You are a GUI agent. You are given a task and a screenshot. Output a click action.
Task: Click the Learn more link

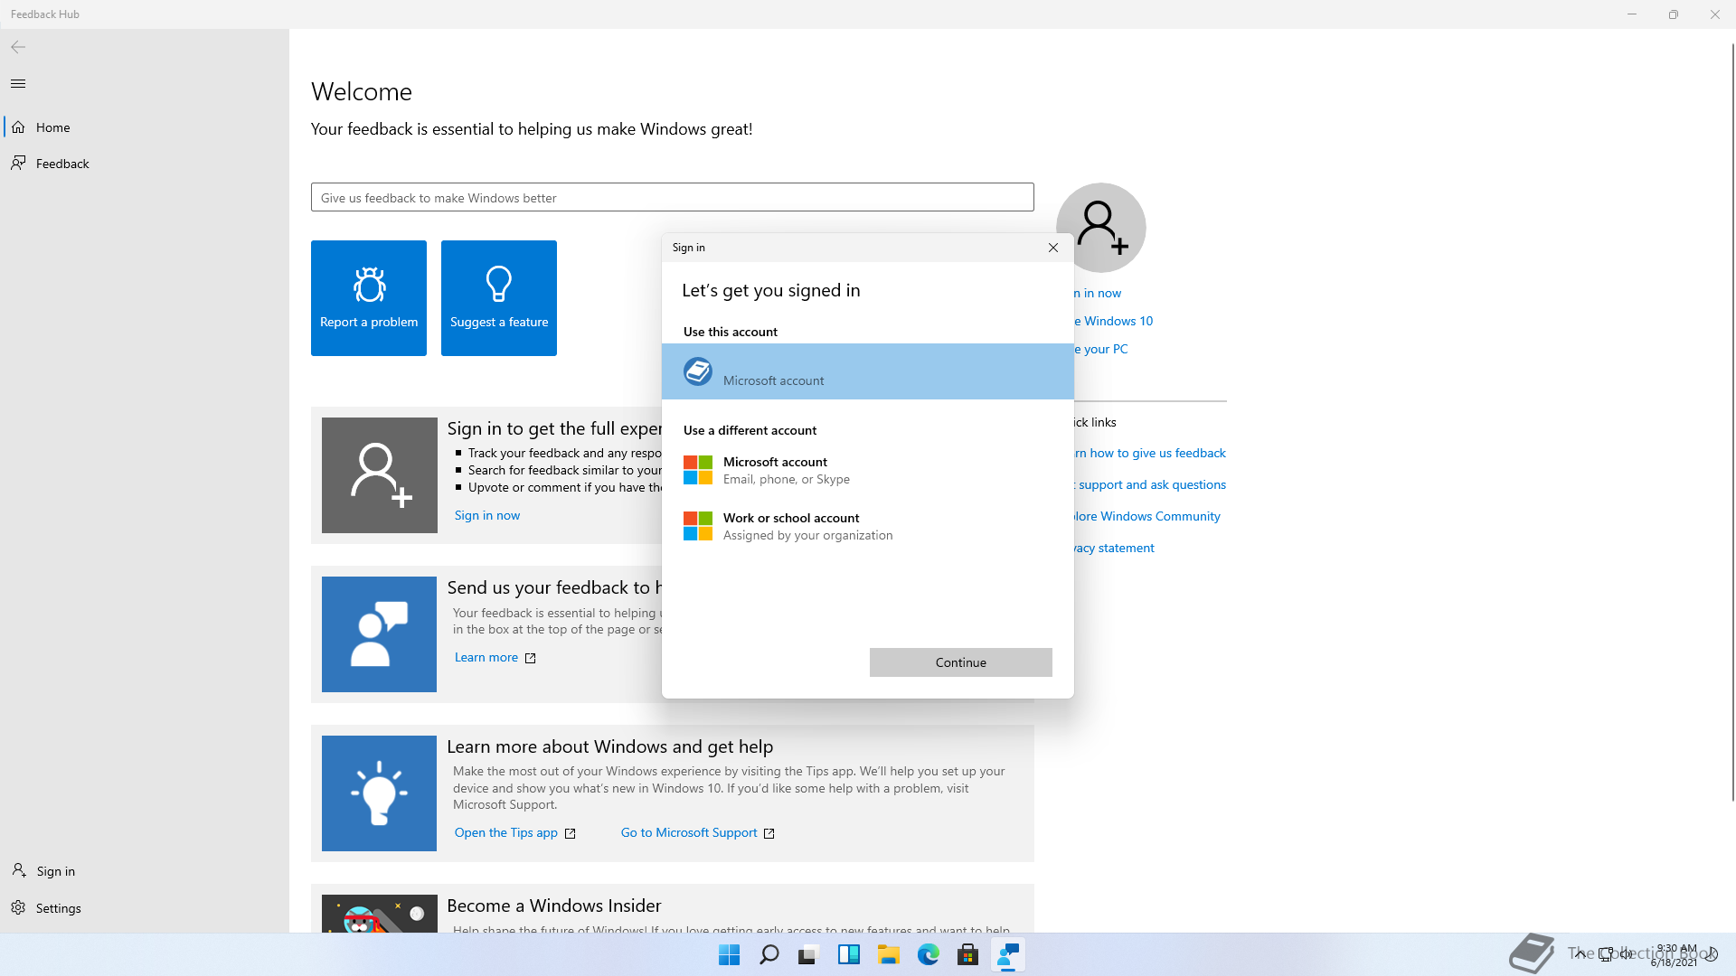click(x=486, y=658)
